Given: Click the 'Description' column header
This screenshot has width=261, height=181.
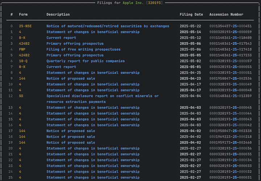Looking at the screenshot, I should [x=58, y=15].
